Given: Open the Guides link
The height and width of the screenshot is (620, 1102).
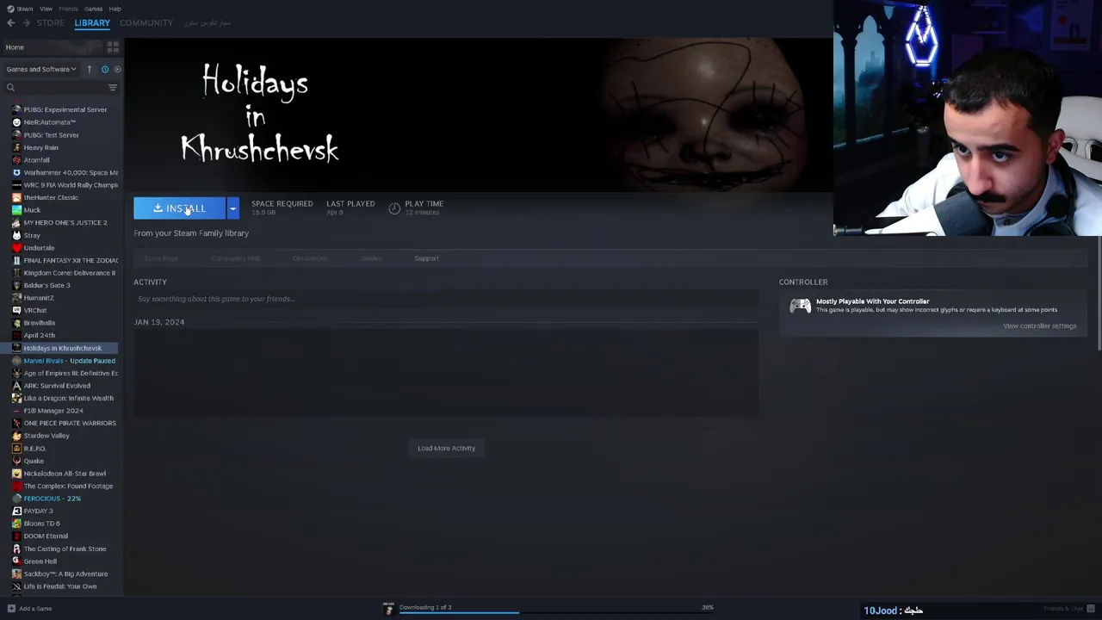Looking at the screenshot, I should pyautogui.click(x=371, y=258).
